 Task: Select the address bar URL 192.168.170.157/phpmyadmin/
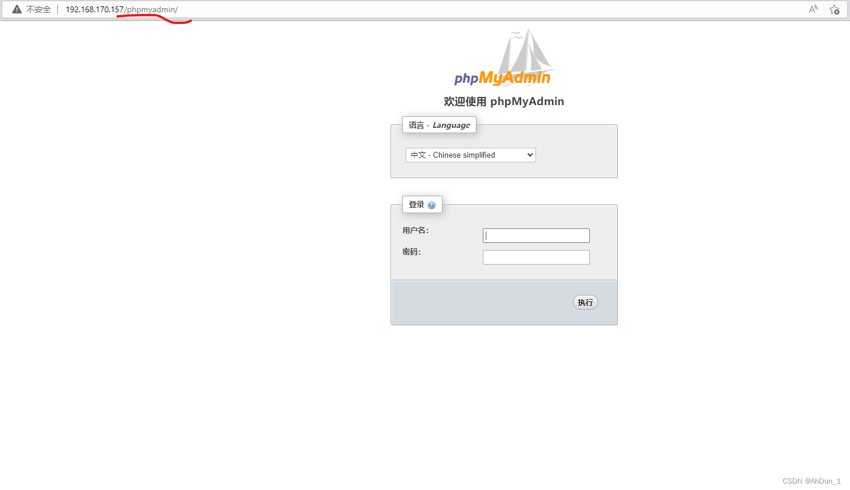(122, 9)
